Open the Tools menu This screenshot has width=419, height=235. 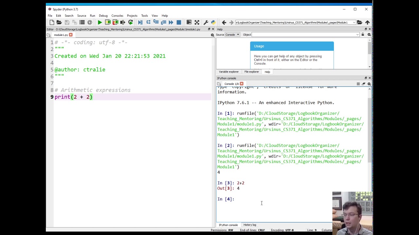click(144, 16)
